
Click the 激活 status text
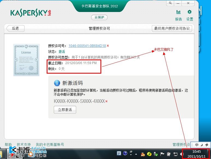[62, 52]
